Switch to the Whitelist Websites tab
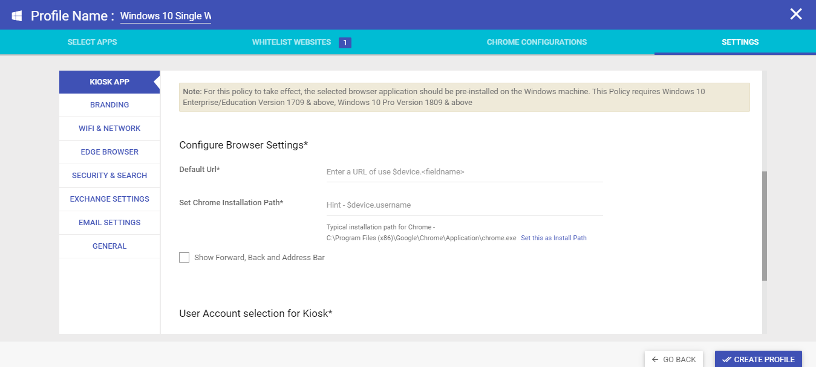816x367 pixels. [x=292, y=42]
